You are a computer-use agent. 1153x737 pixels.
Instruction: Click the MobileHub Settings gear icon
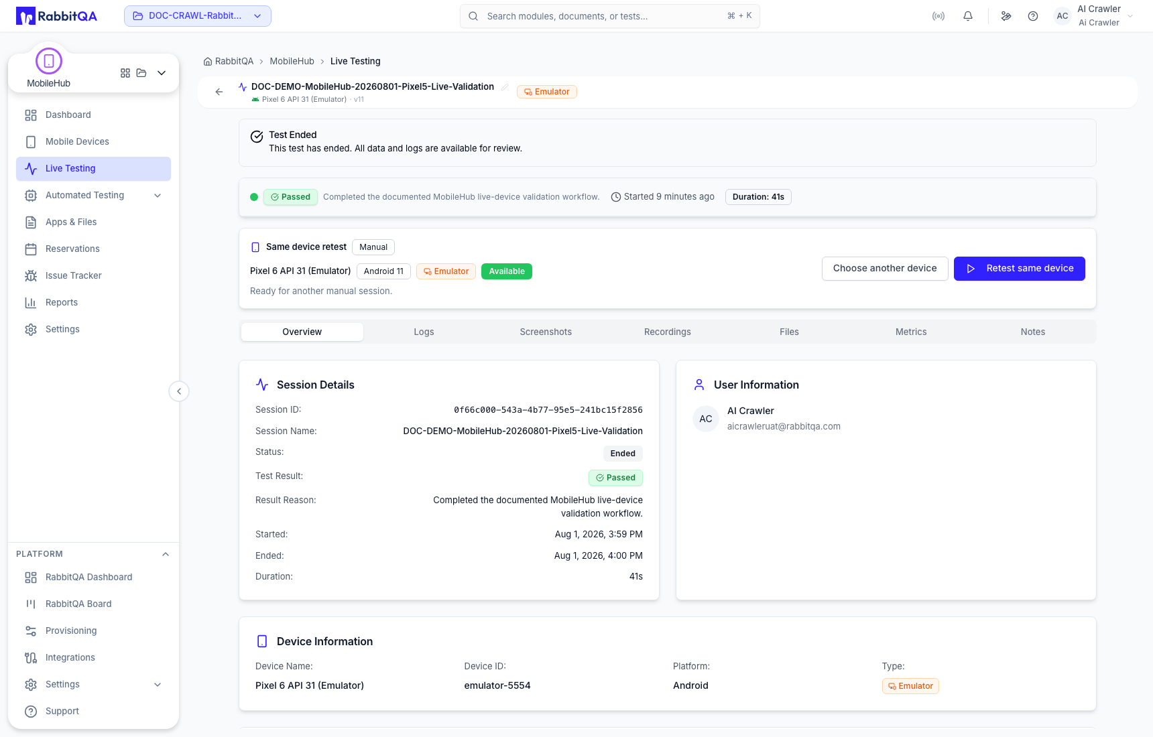[x=31, y=330]
